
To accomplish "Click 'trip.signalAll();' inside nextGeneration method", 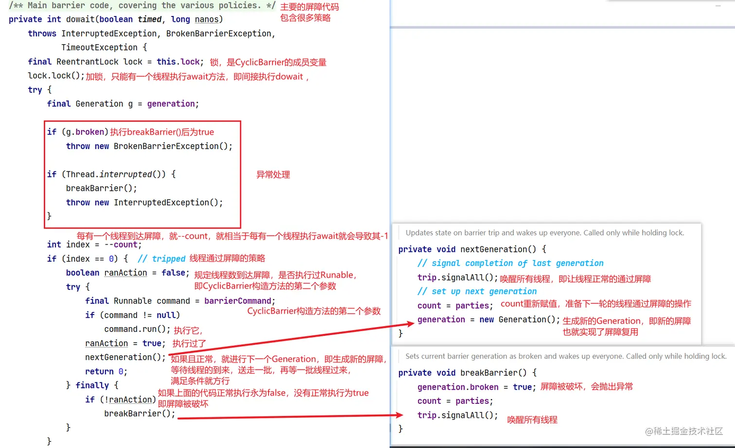I will click(458, 277).
